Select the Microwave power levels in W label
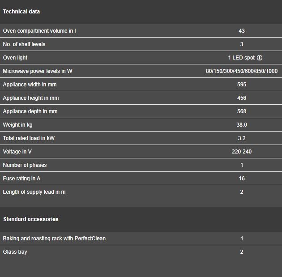 pos(38,71)
